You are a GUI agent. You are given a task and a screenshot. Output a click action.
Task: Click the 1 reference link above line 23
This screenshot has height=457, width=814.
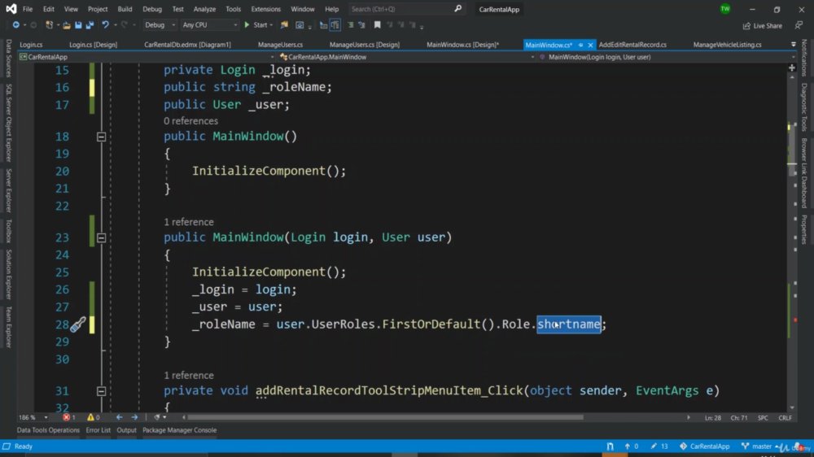tap(189, 222)
